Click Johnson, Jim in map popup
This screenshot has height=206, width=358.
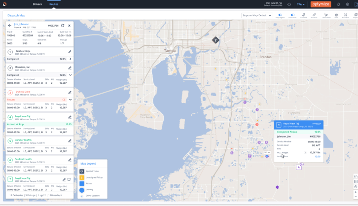(x=284, y=137)
